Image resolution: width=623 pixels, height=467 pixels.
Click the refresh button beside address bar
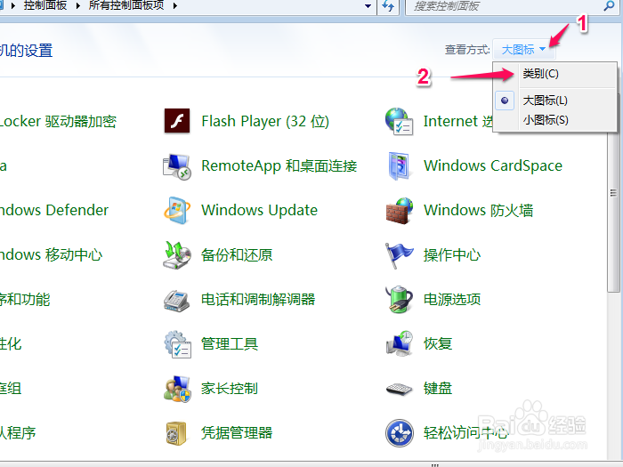coord(388,6)
